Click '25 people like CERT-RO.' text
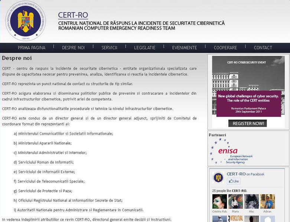290x222 pixels. 229,191
